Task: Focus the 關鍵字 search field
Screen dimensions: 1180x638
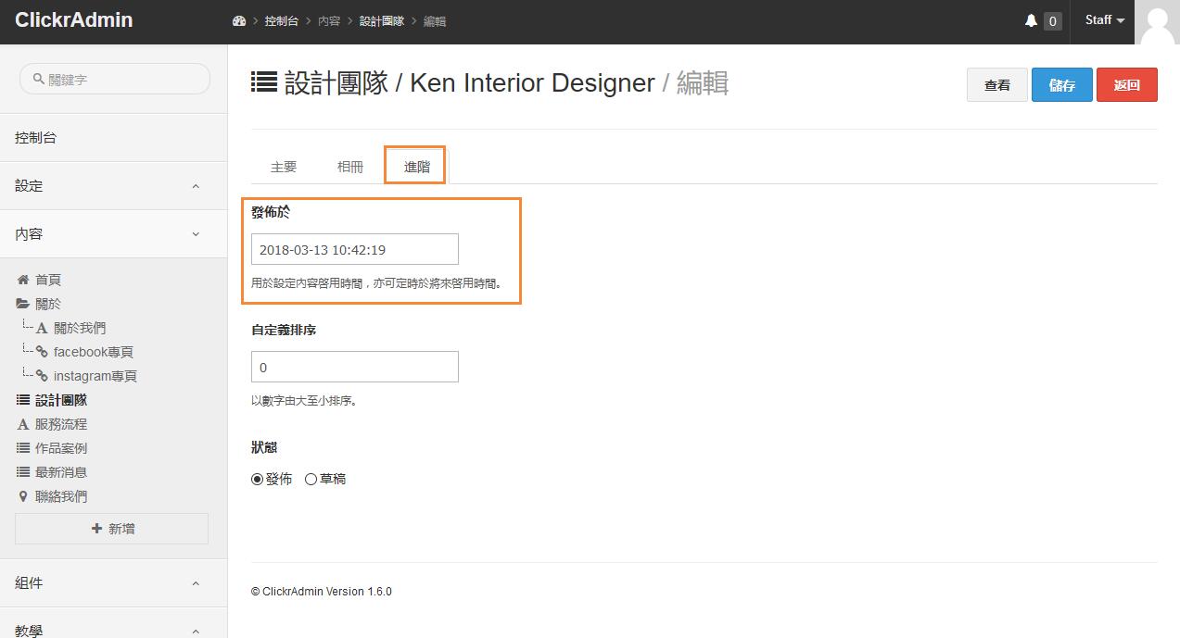Action: [x=115, y=79]
